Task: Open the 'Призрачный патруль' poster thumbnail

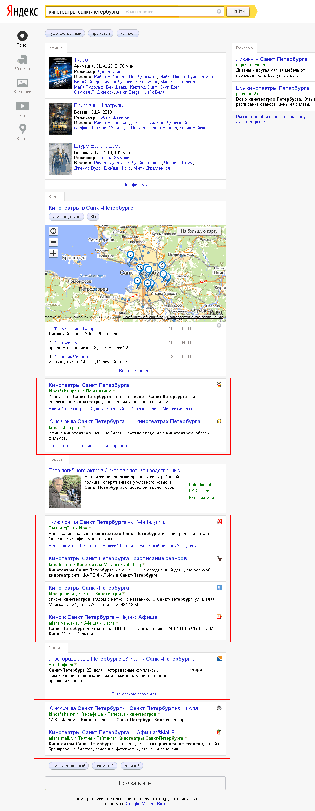Action: [60, 119]
